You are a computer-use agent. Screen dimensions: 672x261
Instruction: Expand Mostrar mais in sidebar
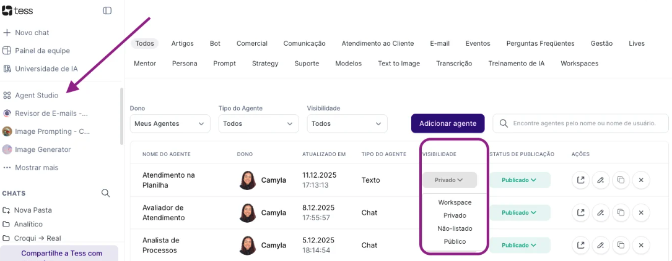[30, 167]
